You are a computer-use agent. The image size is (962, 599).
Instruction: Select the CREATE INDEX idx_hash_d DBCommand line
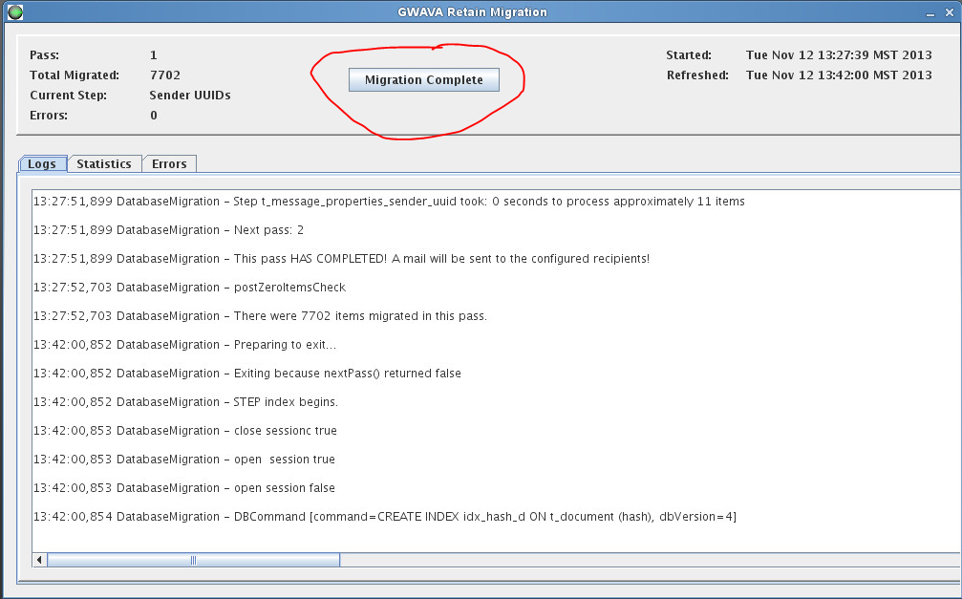pos(385,517)
